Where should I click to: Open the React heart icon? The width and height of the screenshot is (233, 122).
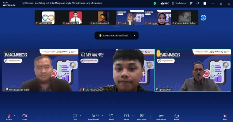point(111,117)
